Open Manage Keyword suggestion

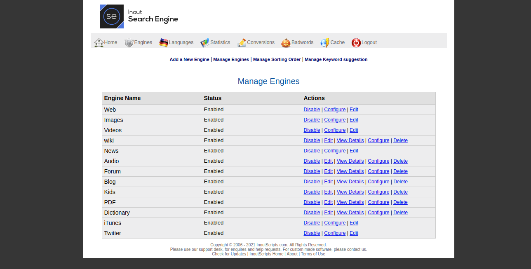click(x=336, y=59)
